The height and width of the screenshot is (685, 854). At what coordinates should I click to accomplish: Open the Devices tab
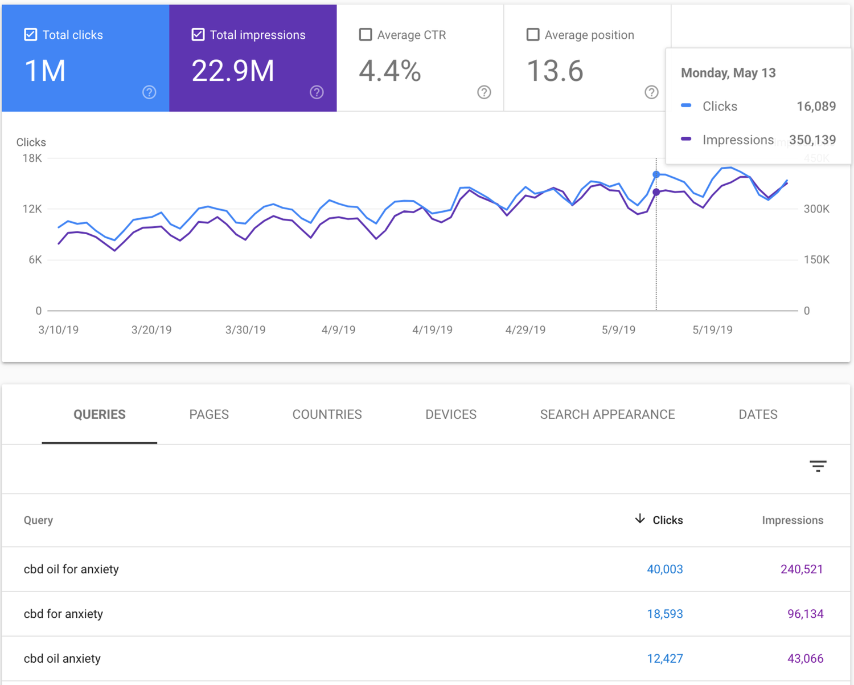point(450,415)
